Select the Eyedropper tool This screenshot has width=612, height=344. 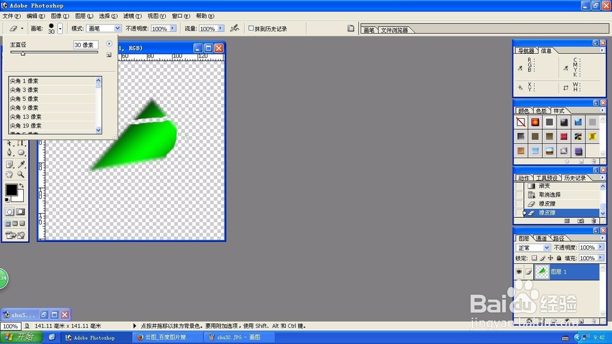(21, 165)
